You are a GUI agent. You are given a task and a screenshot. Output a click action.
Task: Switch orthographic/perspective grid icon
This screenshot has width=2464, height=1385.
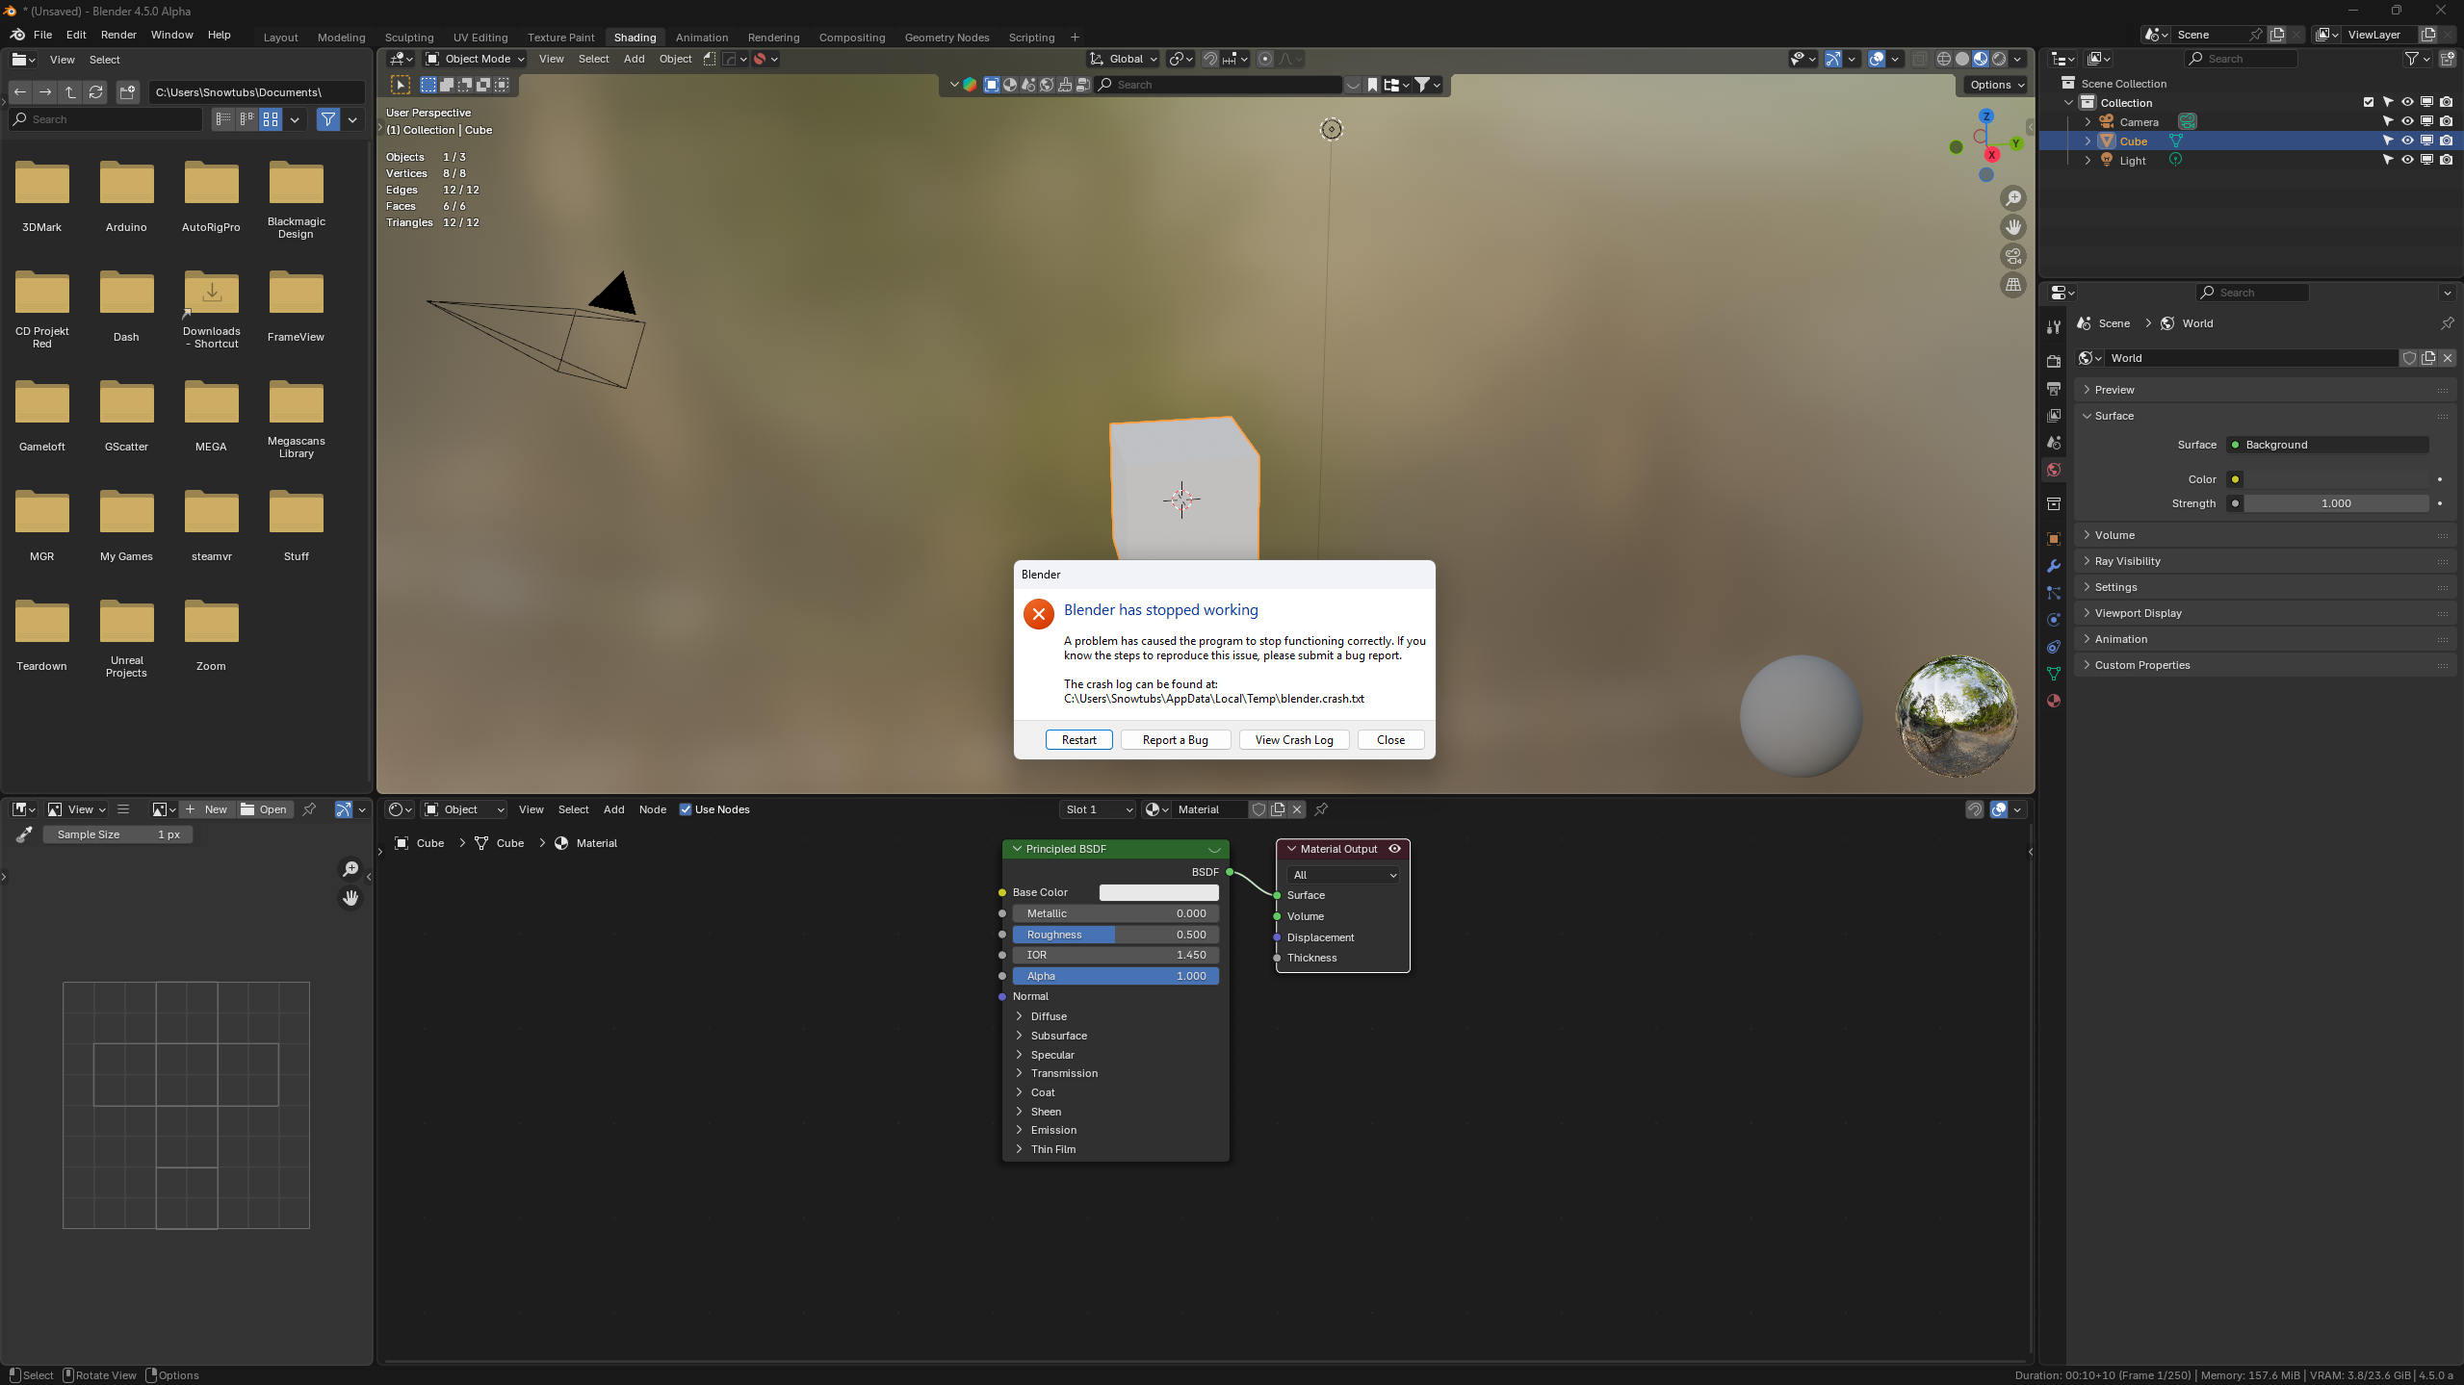pos(2013,285)
